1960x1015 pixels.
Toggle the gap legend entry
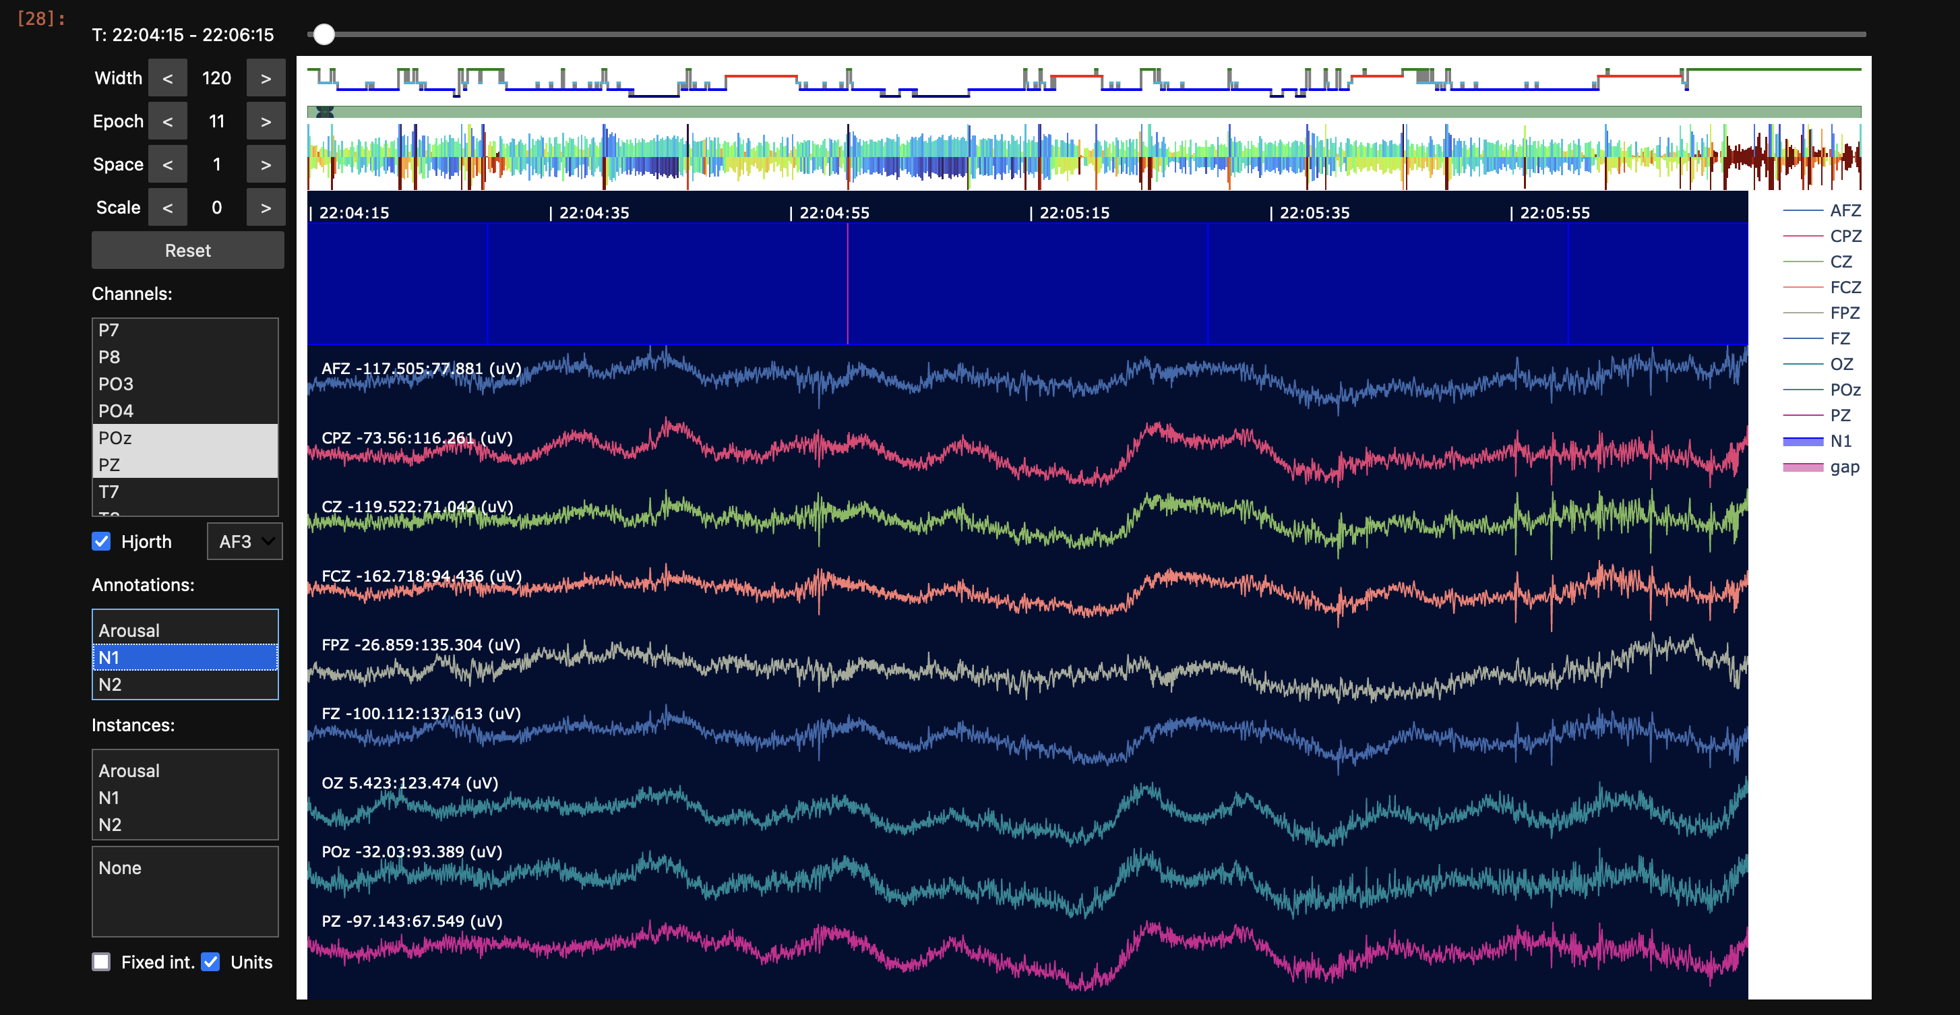point(1844,467)
